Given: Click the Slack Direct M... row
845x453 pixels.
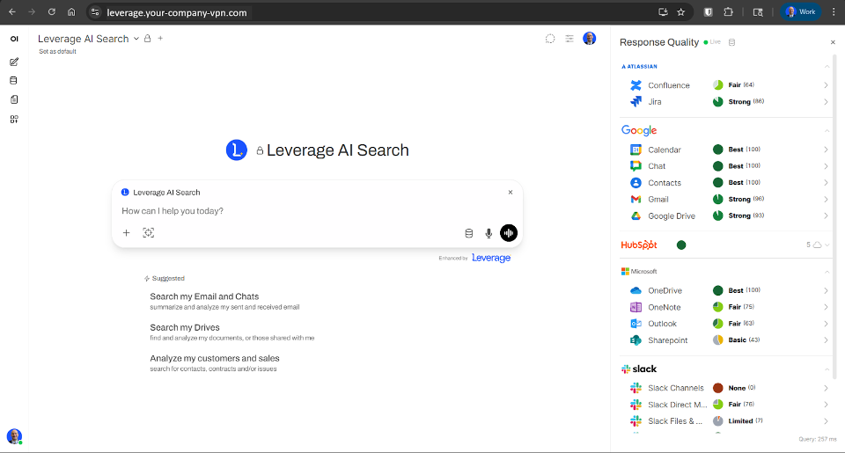Looking at the screenshot, I should 727,405.
